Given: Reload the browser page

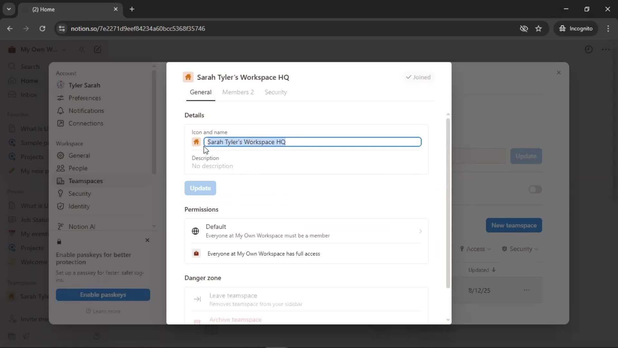Looking at the screenshot, I should point(42,29).
